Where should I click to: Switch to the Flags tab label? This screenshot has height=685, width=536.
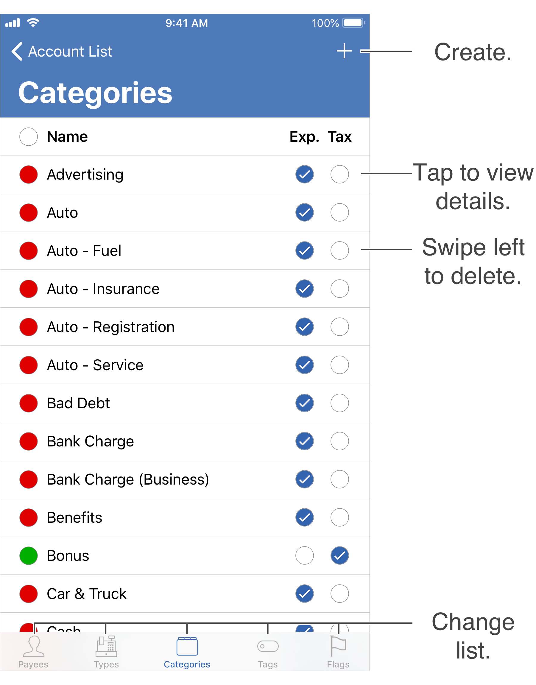[x=338, y=664]
